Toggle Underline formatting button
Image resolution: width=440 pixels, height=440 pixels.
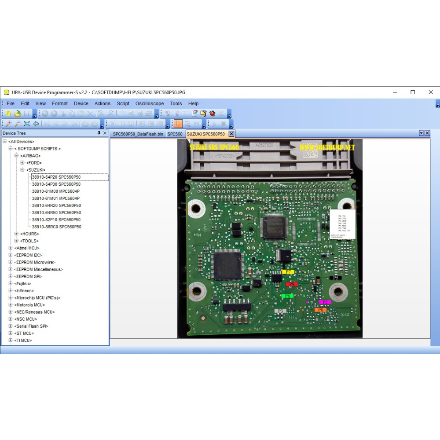131,124
